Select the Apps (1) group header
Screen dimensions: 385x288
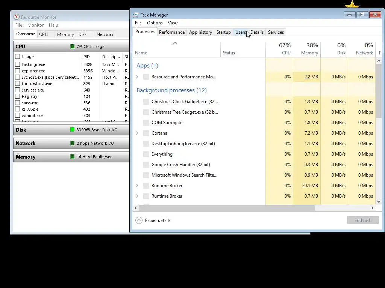[x=147, y=65]
